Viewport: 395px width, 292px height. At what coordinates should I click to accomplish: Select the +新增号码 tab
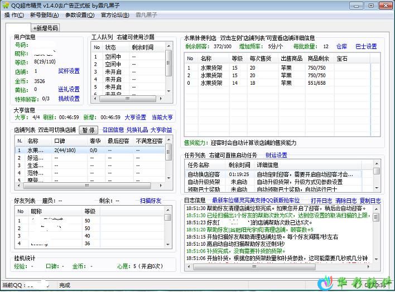pyautogui.click(x=46, y=28)
